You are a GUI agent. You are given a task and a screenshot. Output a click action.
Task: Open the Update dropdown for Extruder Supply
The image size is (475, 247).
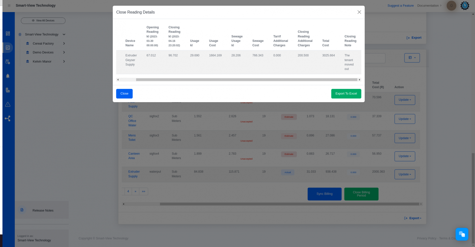pyautogui.click(x=404, y=175)
